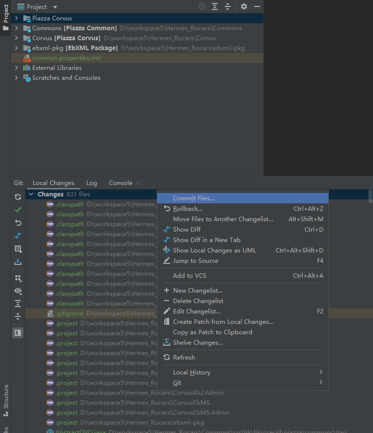The height and width of the screenshot is (433, 373).
Task: Open the Local History submenu
Action: pyautogui.click(x=243, y=372)
